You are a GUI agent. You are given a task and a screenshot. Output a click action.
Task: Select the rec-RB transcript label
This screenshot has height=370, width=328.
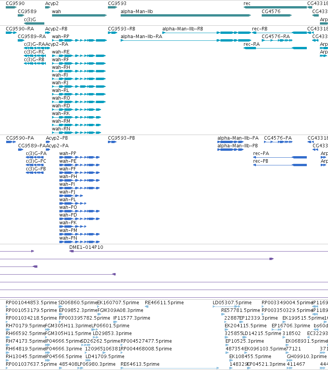(260, 29)
